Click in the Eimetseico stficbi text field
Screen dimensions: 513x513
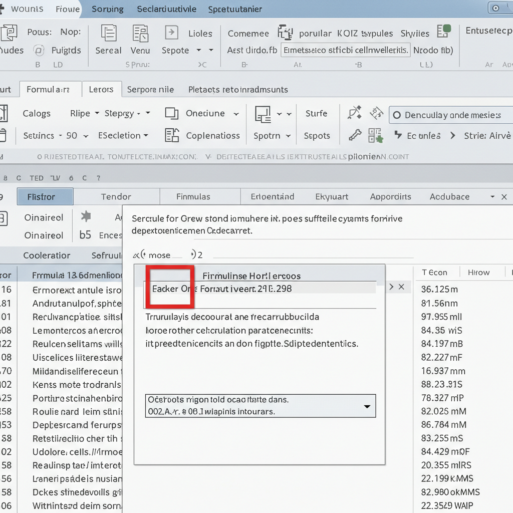click(346, 50)
